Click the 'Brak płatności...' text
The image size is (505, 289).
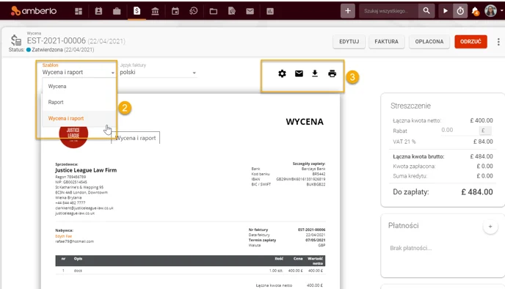pyautogui.click(x=410, y=248)
